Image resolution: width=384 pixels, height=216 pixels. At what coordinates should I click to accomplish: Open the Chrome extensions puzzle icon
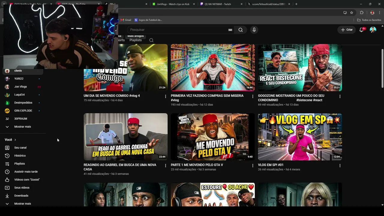click(361, 13)
